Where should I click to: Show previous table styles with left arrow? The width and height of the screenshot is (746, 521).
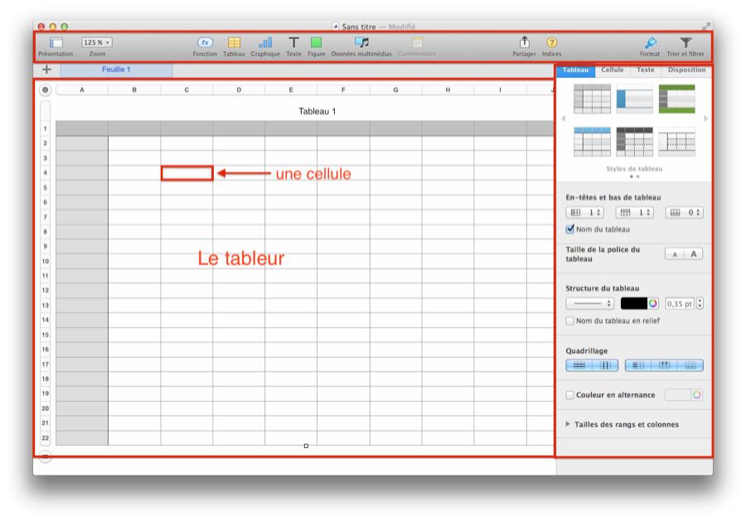[x=564, y=118]
